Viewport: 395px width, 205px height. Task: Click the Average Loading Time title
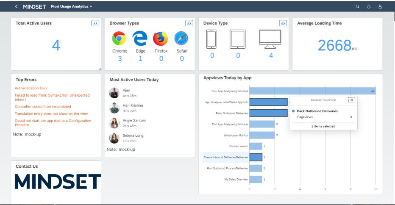click(x=319, y=23)
